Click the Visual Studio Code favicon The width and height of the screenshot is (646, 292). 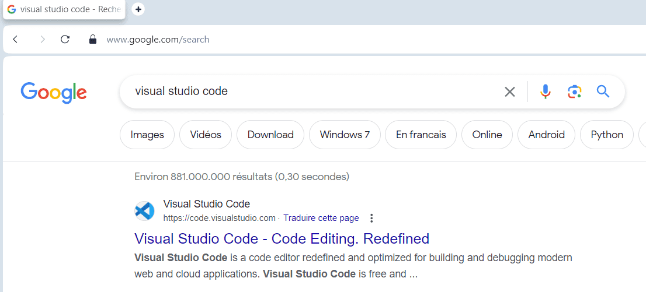point(145,211)
